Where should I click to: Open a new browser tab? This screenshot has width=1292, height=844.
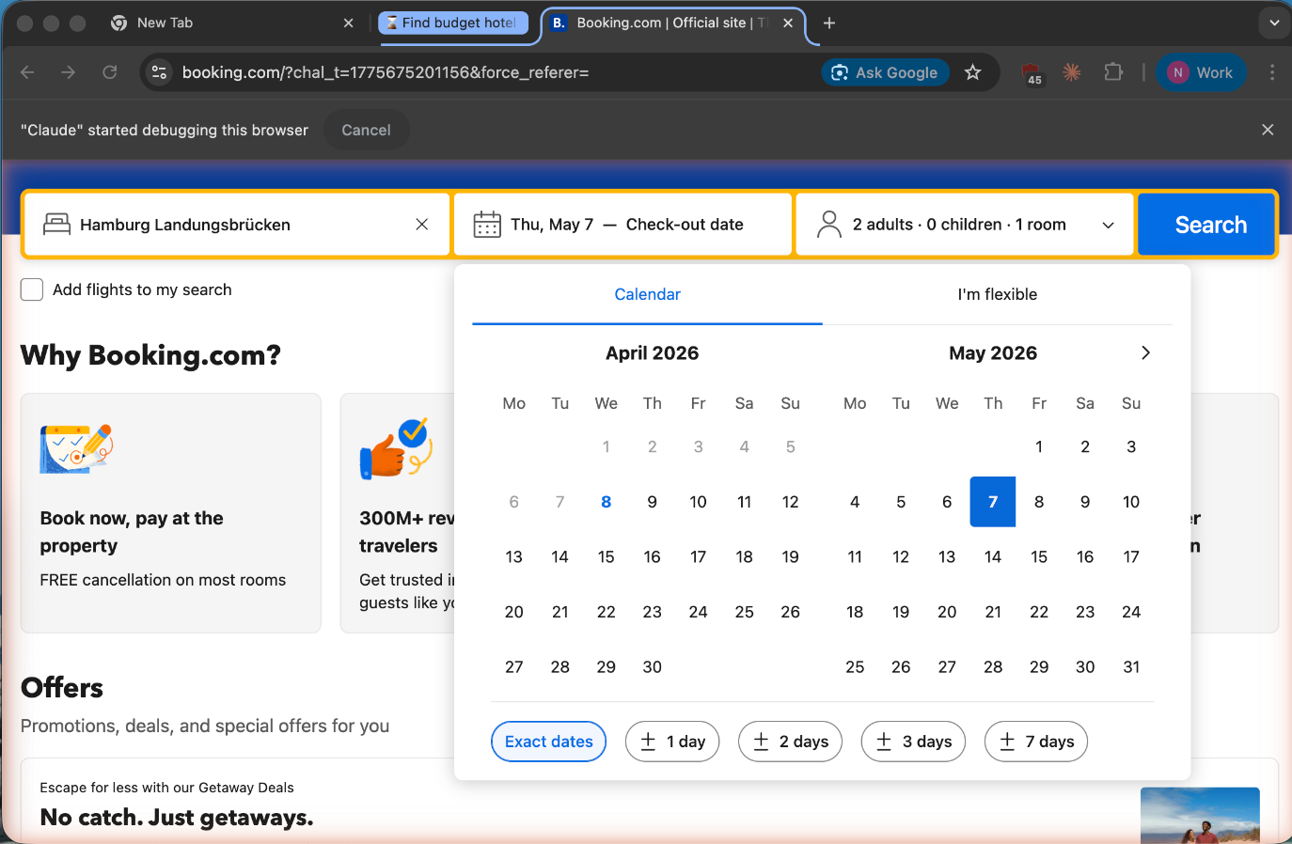point(829,23)
